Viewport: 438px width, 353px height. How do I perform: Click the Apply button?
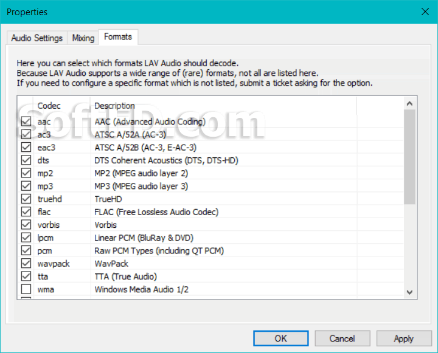coord(404,338)
